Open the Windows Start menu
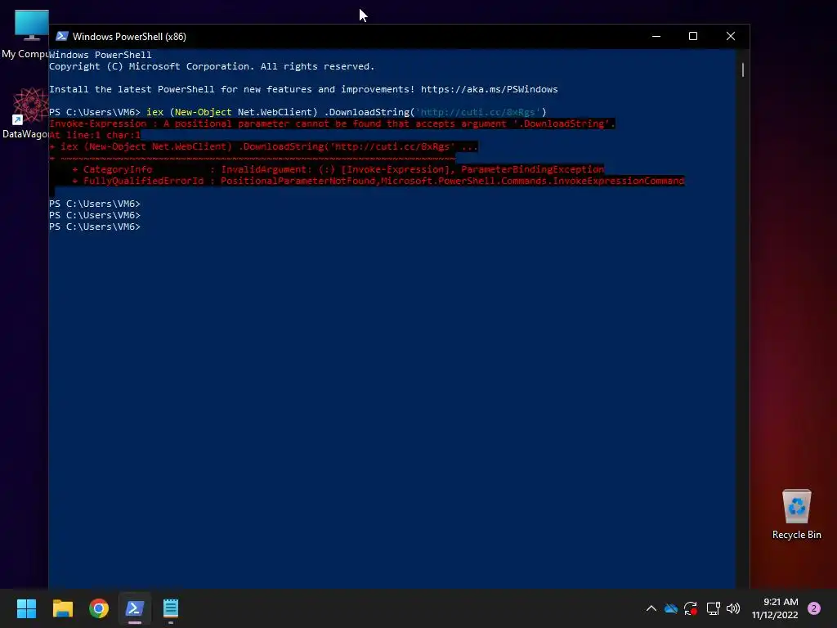837x628 pixels. click(26, 608)
